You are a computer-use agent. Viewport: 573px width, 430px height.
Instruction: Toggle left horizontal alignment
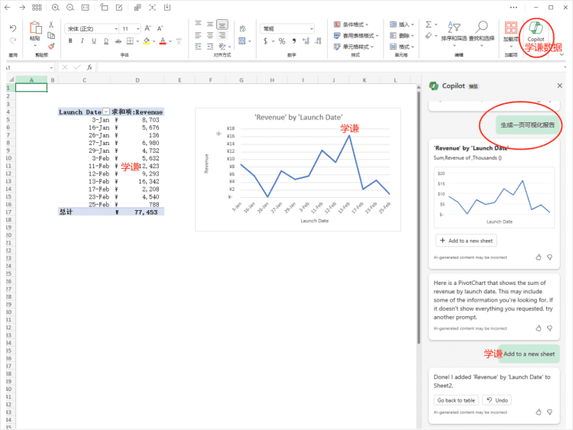click(x=198, y=35)
